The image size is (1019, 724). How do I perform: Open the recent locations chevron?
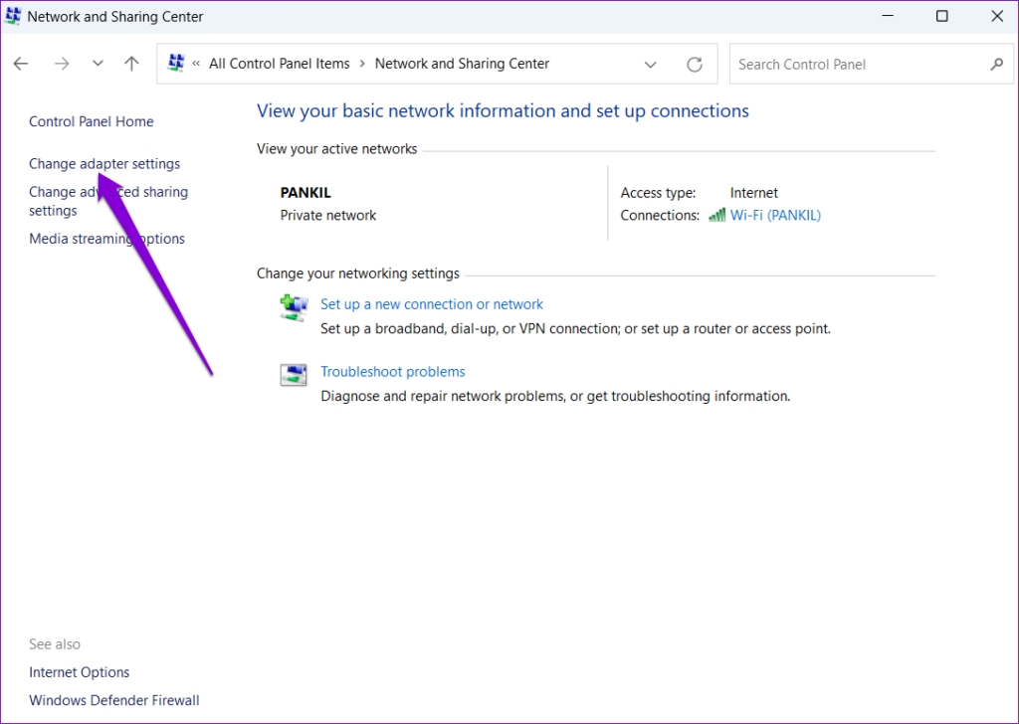[98, 63]
